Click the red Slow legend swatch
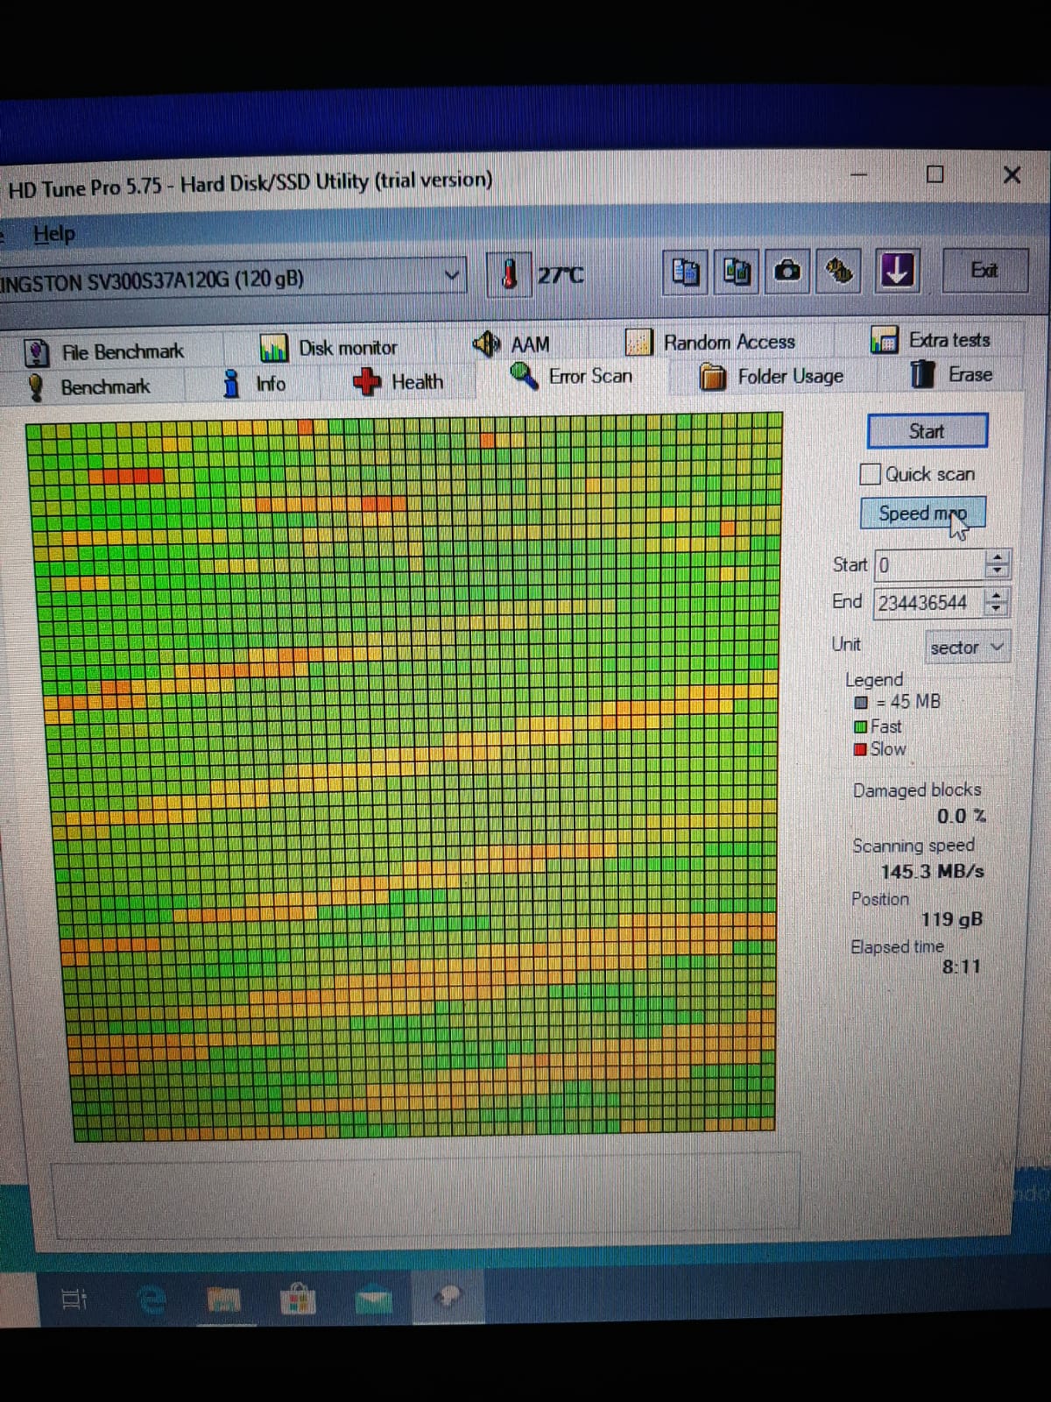This screenshot has width=1051, height=1402. tap(861, 749)
